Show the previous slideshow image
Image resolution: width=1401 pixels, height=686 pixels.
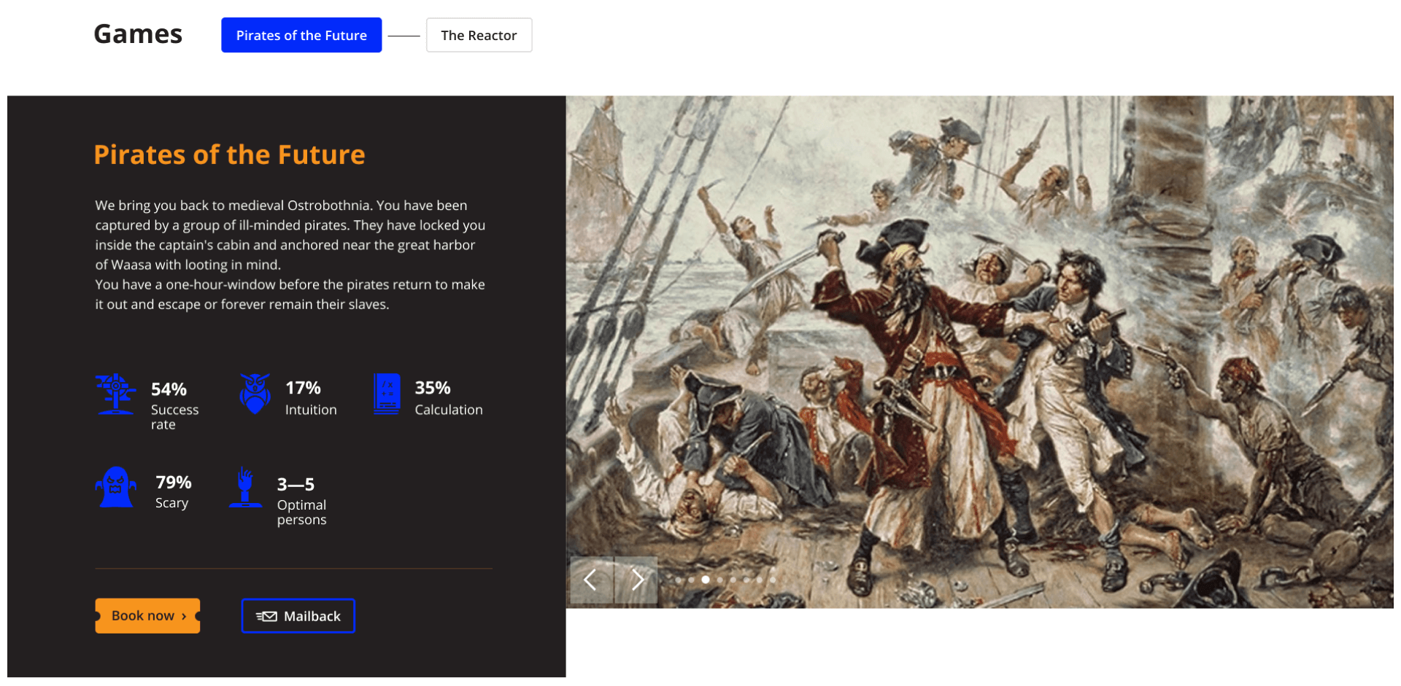tap(591, 580)
